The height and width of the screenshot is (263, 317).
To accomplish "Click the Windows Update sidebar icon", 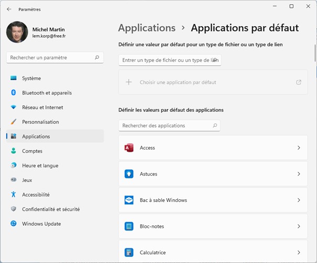I will (x=14, y=224).
